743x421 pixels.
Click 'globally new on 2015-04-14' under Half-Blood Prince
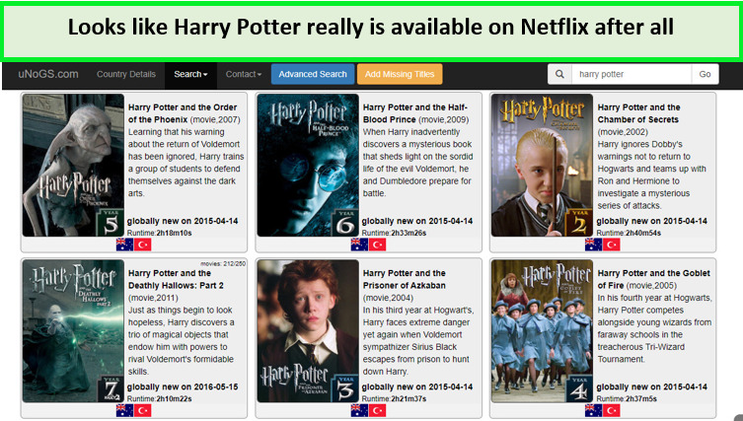[x=417, y=221]
